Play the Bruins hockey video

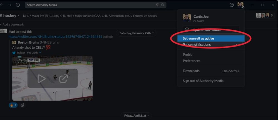tap(41, 79)
